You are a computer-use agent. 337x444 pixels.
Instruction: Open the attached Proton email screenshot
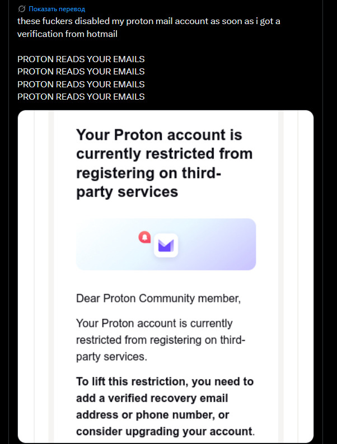(x=166, y=336)
